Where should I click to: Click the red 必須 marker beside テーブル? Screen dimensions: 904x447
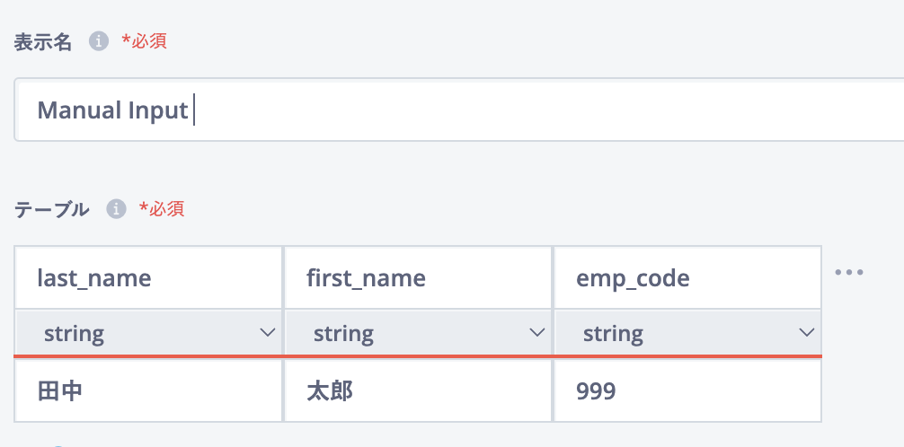click(162, 209)
